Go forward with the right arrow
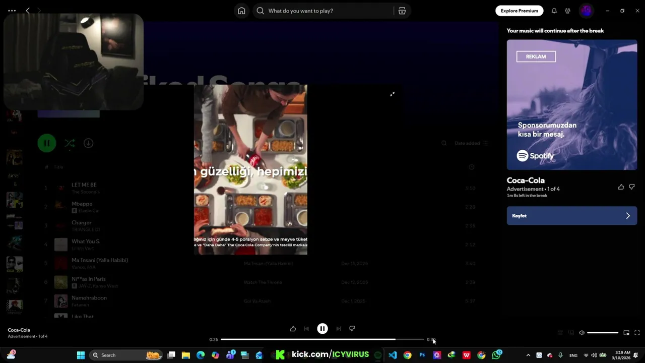 point(39,11)
